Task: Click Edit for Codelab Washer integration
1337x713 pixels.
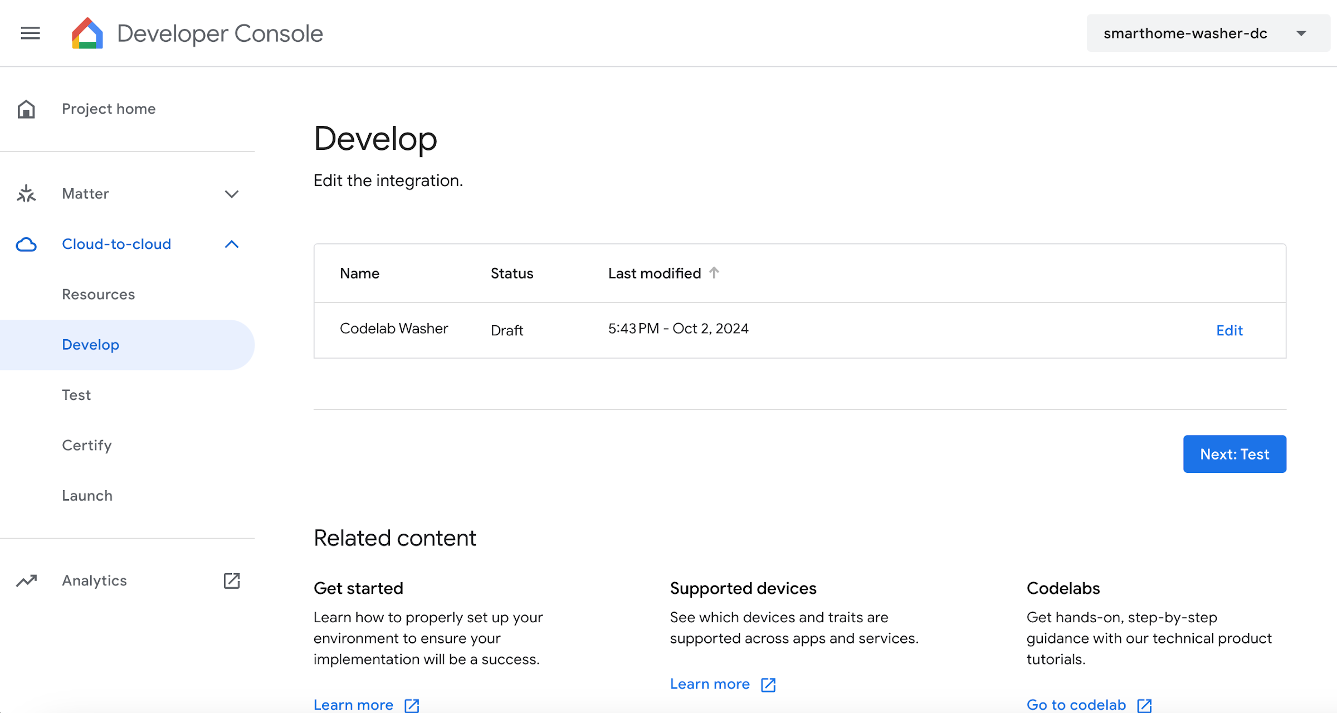Action: click(x=1230, y=330)
